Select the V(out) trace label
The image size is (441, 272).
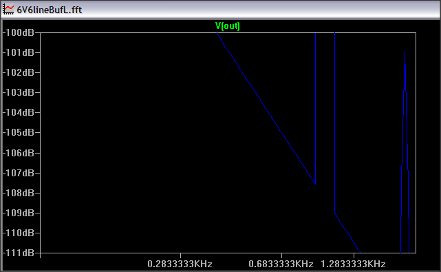[228, 26]
